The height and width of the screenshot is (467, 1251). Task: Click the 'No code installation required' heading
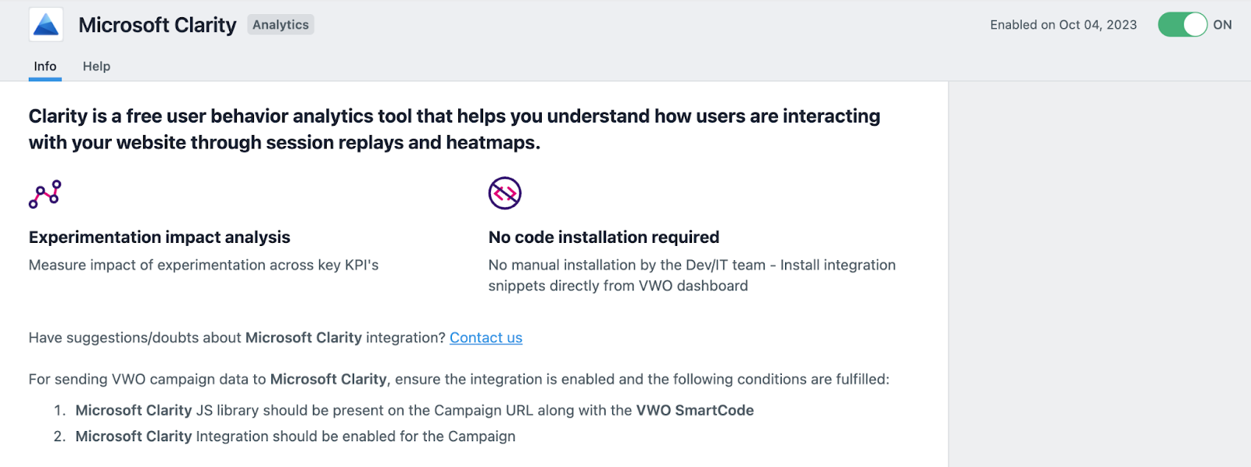[x=604, y=237]
